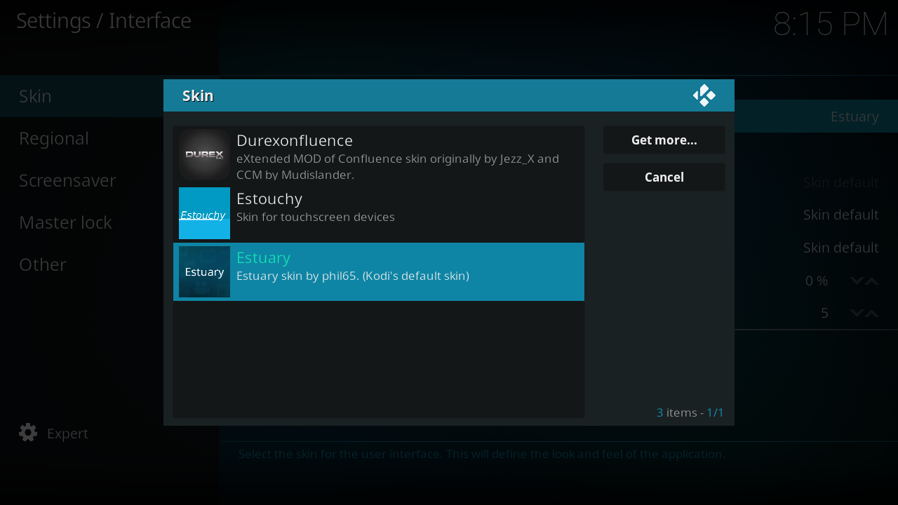Change the Expert settings level label
898x505 pixels.
coord(67,433)
